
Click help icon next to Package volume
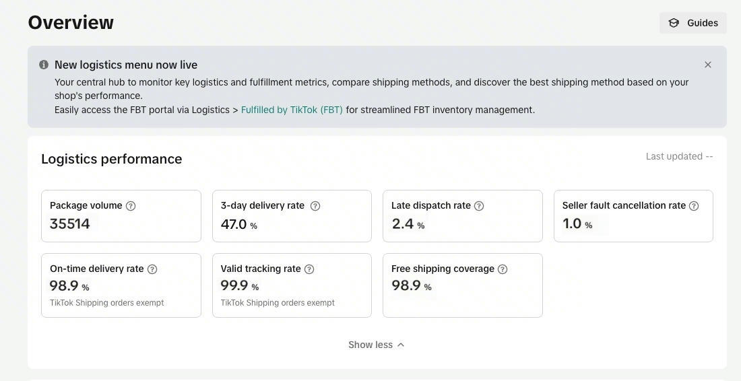tap(131, 206)
